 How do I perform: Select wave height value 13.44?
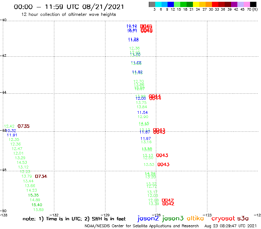click(28, 181)
